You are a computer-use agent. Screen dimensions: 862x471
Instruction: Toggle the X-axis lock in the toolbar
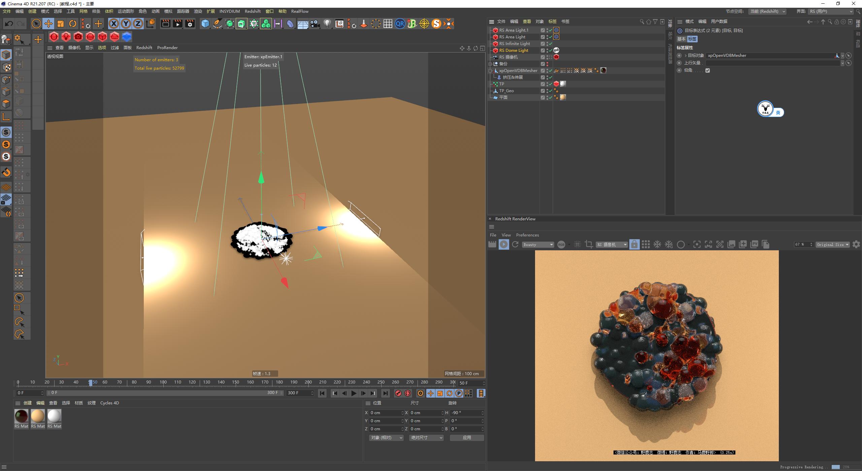click(x=114, y=24)
